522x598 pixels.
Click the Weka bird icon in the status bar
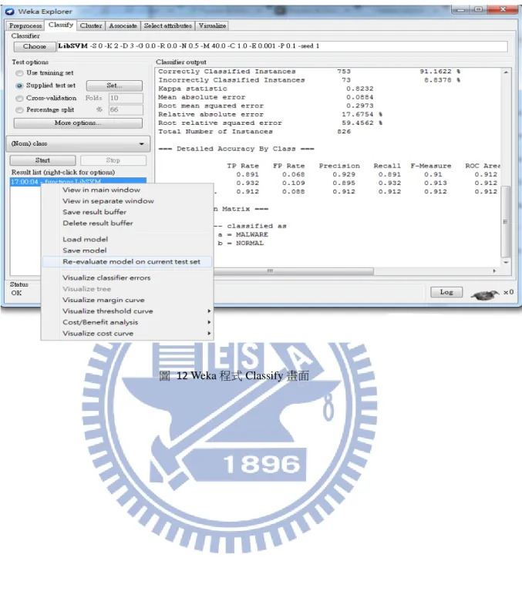[x=485, y=294]
